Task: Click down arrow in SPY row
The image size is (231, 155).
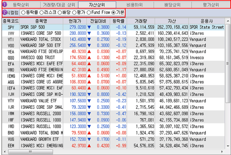Action: tap(89, 27)
